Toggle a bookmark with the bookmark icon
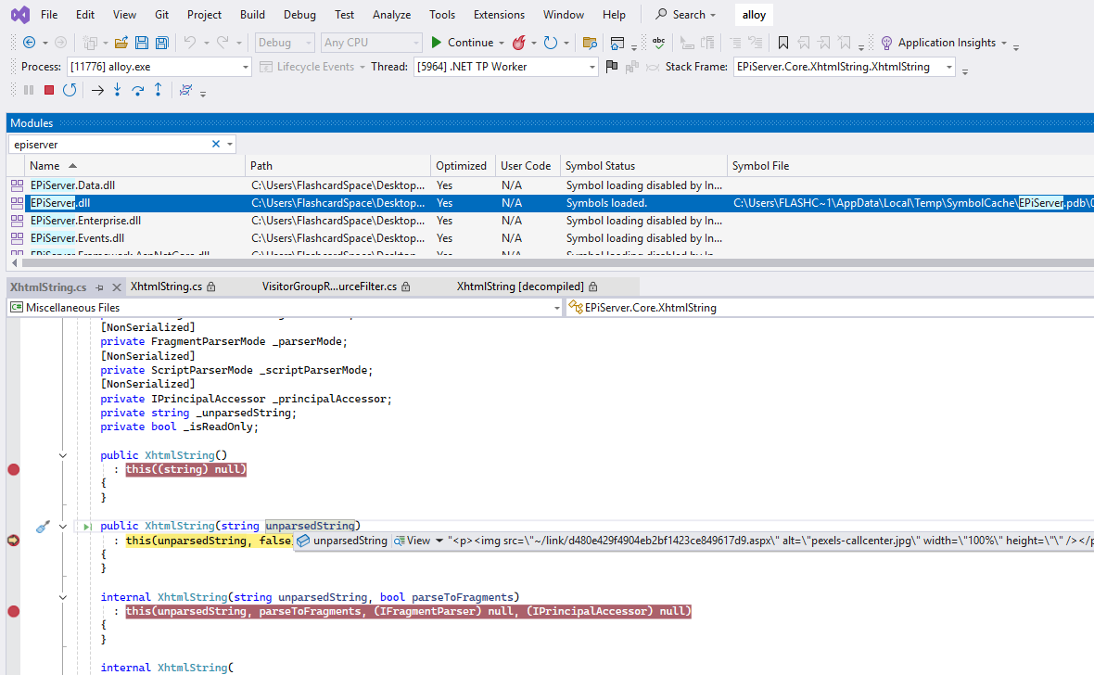The height and width of the screenshot is (675, 1094). click(782, 43)
